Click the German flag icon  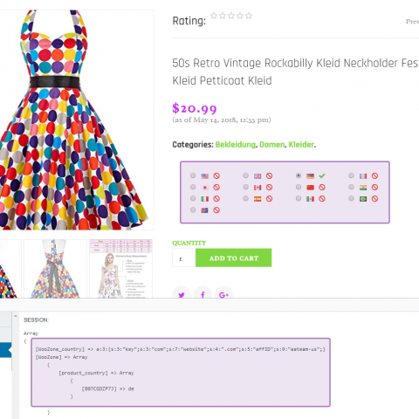[310, 176]
